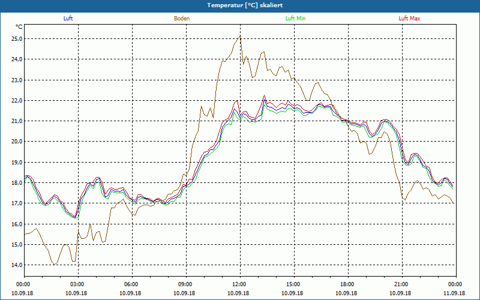Click the 16,0 y-axis value

click(x=17, y=224)
